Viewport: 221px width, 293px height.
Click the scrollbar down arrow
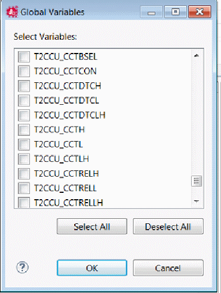pos(196,201)
